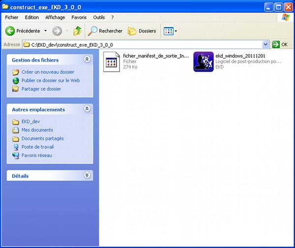Click the Mes documents icon
Image resolution: width=295 pixels, height=248 pixels.
click(x=16, y=130)
